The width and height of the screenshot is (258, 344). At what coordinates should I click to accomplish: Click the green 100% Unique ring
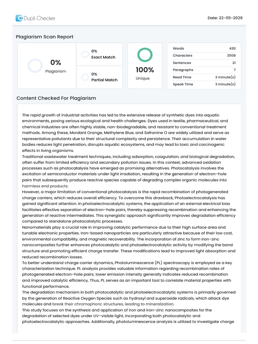[145, 55]
